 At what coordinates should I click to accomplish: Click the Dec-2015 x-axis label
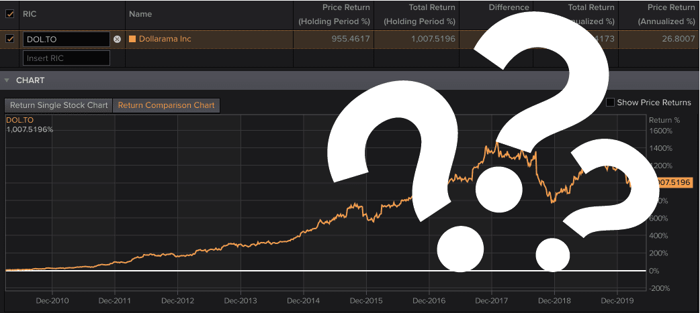(366, 301)
